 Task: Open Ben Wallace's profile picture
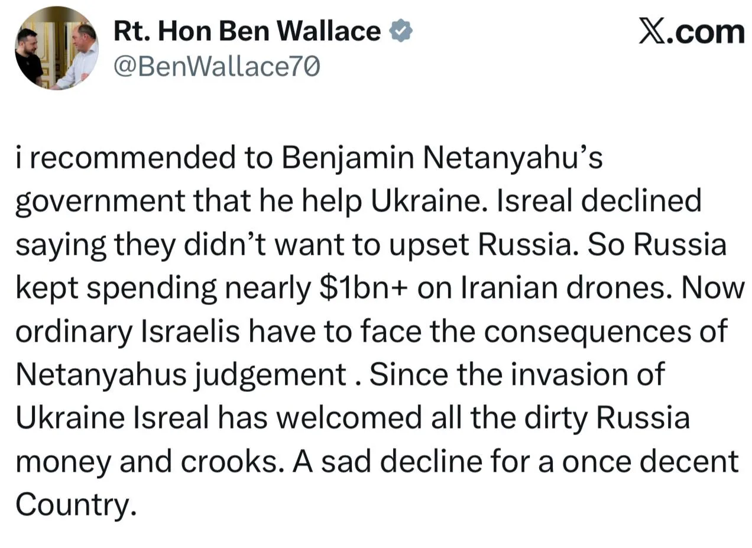(57, 48)
